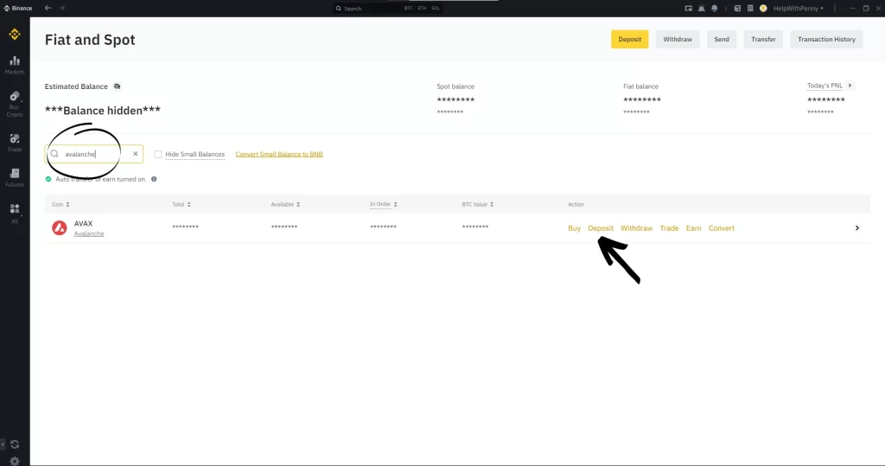
Task: Sort by the Available column
Action: [x=285, y=205]
